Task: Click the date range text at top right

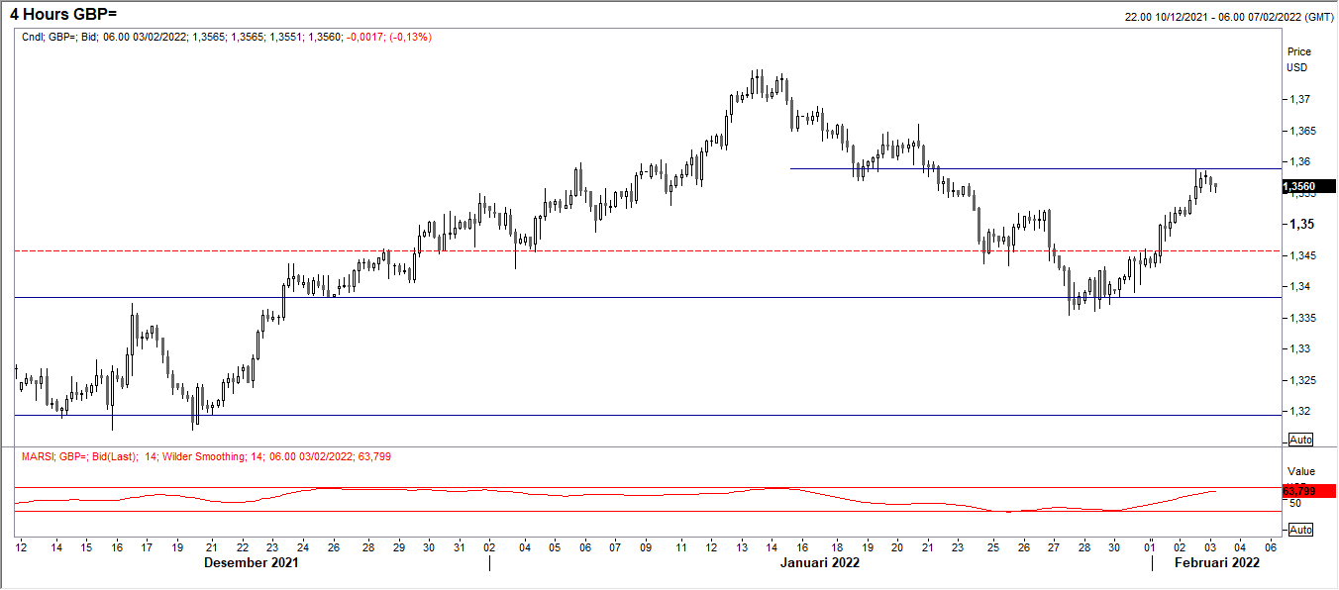Action: coord(1228,17)
